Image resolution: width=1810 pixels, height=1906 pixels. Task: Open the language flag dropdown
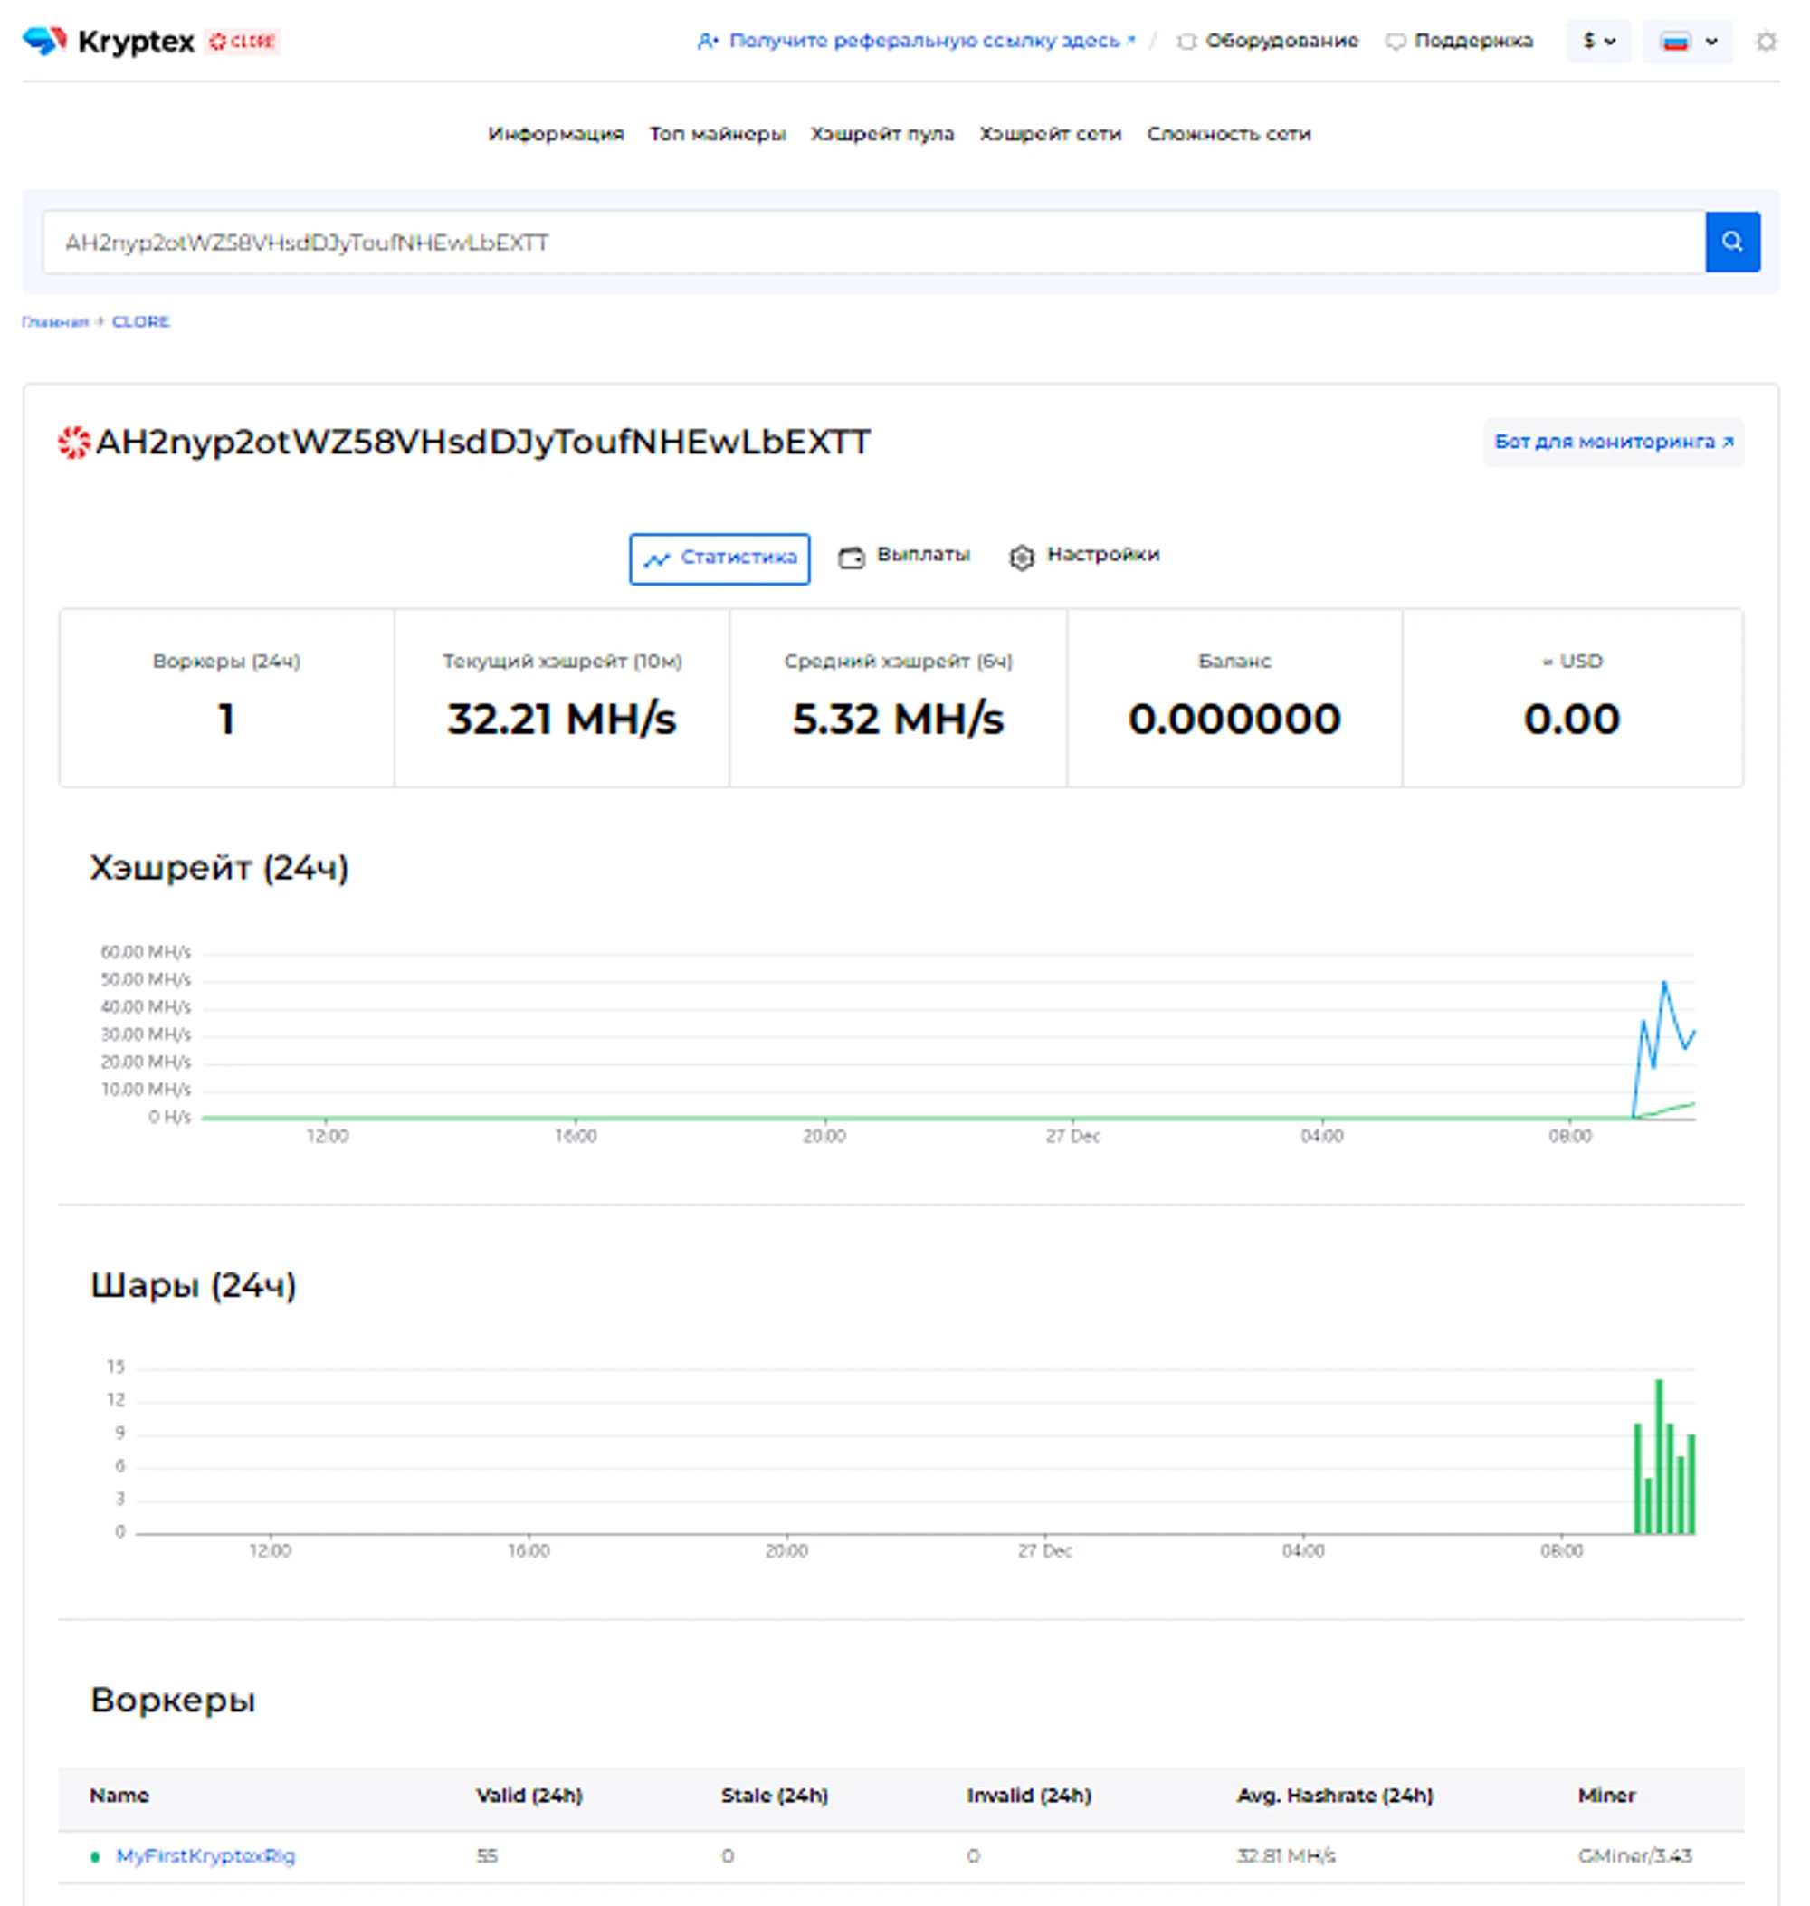pyautogui.click(x=1687, y=42)
